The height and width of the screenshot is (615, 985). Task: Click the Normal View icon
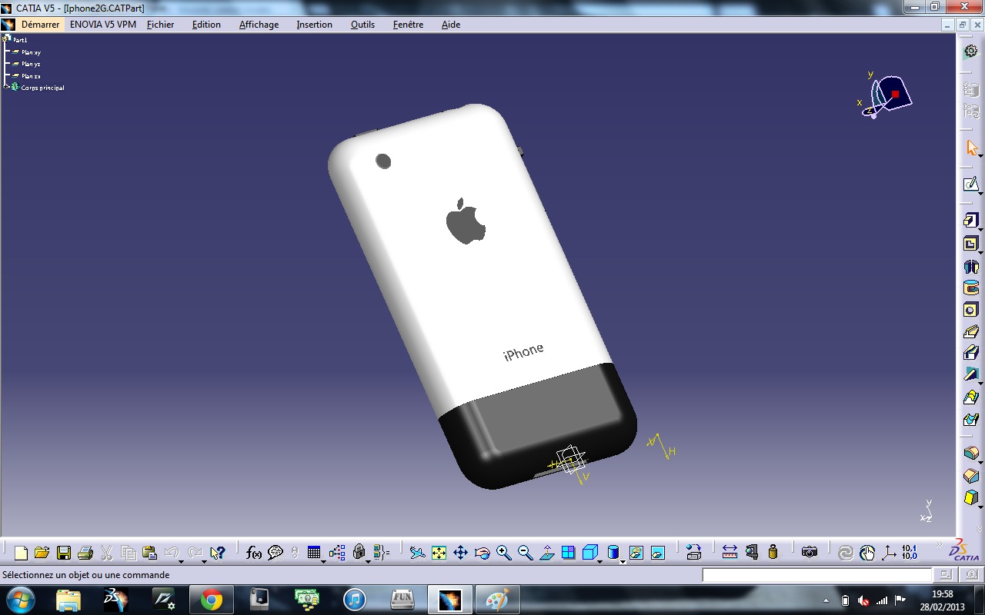[547, 553]
